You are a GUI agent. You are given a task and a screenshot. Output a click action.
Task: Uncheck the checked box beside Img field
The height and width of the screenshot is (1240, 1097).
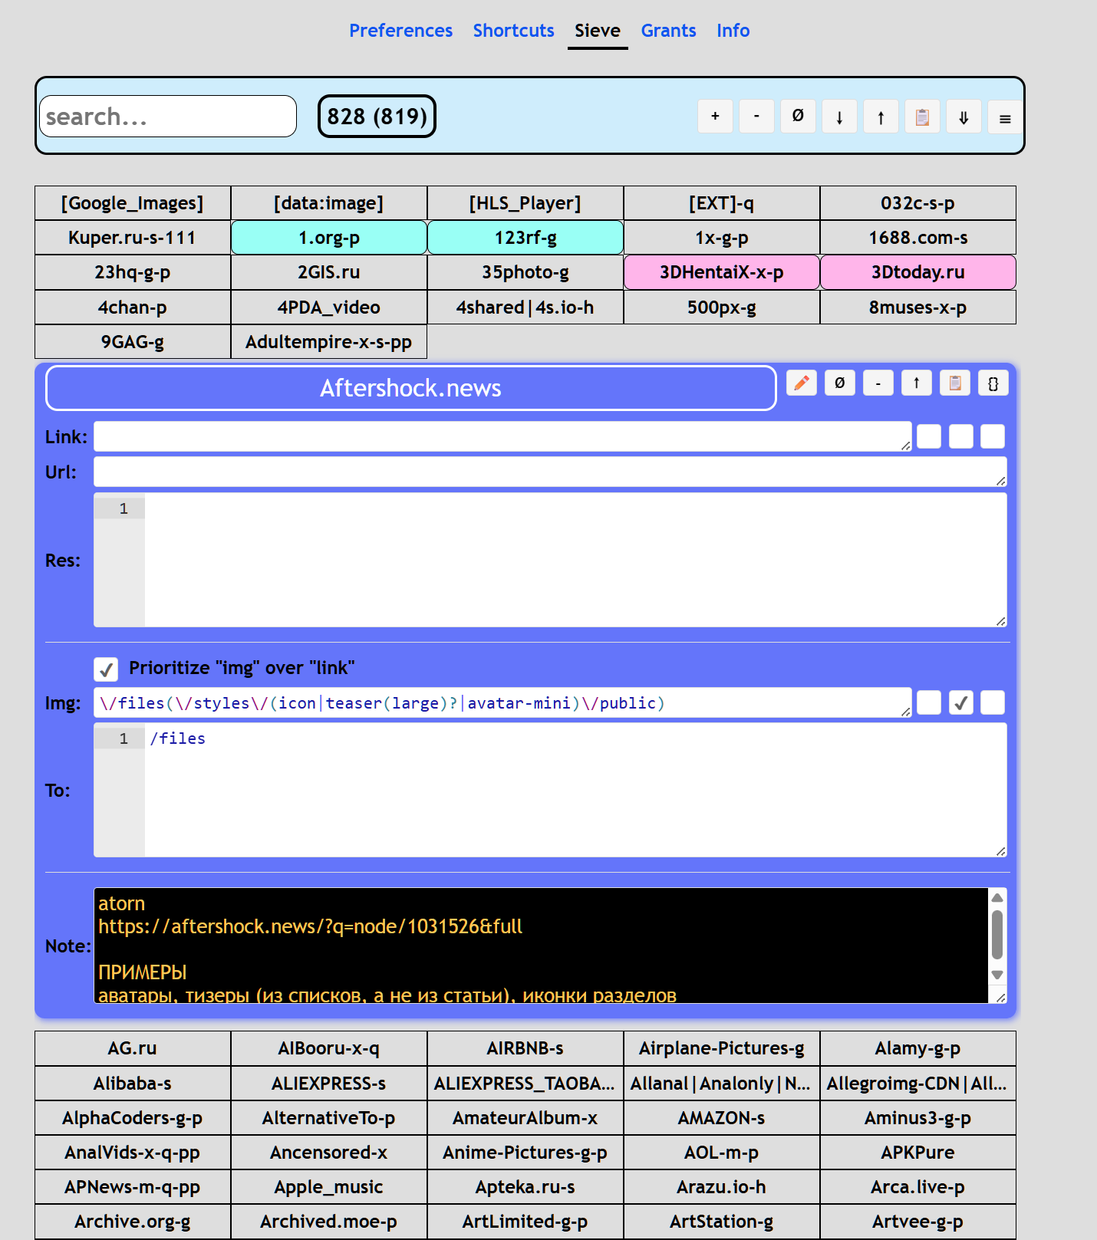coord(961,702)
